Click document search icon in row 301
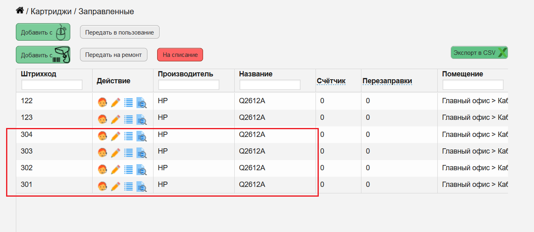This screenshot has width=534, height=232. coord(141,187)
